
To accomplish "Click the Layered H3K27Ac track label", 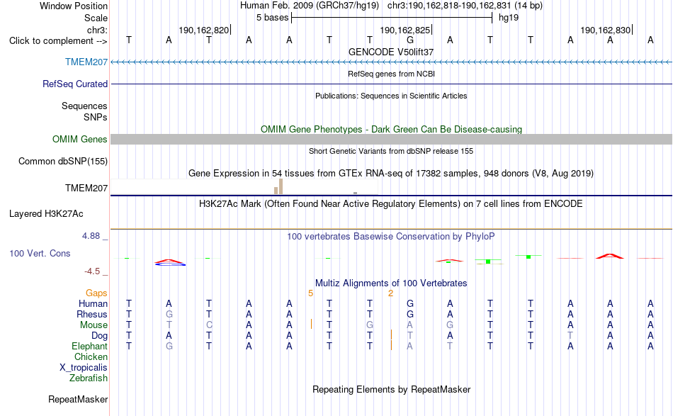I will click(x=46, y=213).
